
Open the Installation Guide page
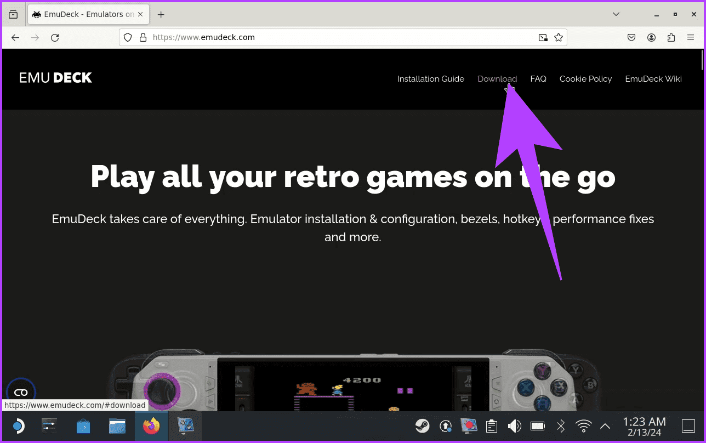point(431,79)
